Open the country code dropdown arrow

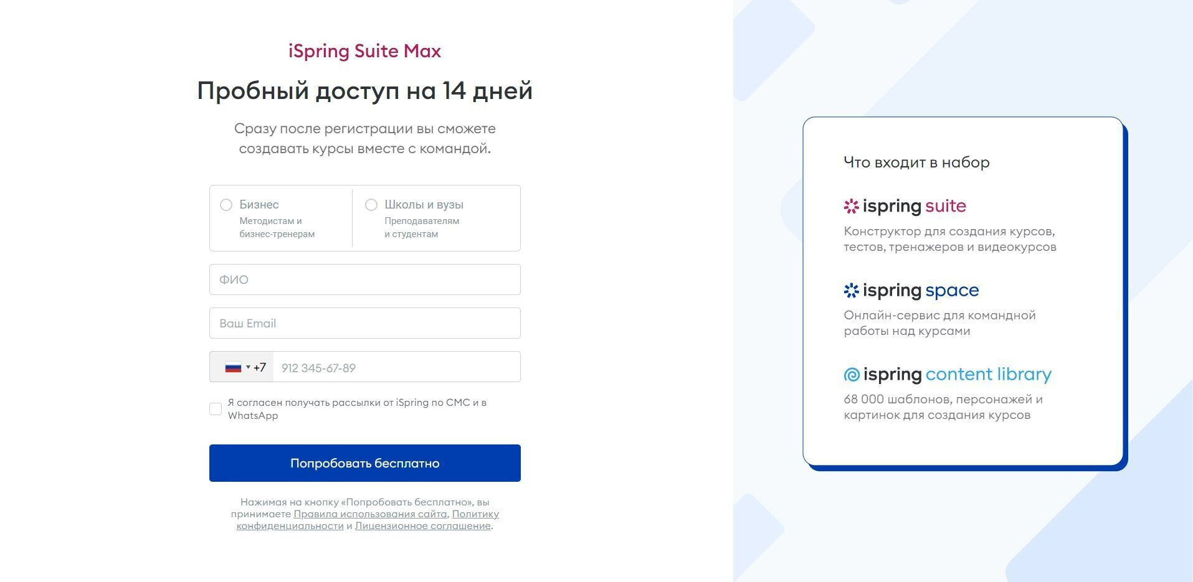coord(248,367)
